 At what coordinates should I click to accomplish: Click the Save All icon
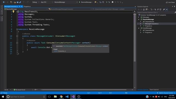pyautogui.click(x=20, y=2)
